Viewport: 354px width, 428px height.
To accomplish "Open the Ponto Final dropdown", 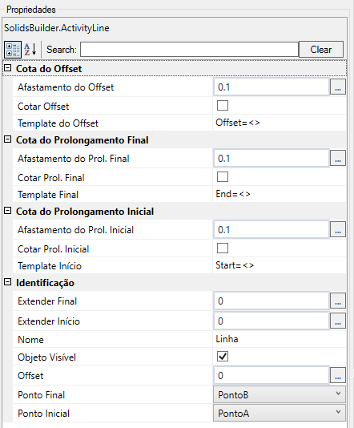I will (280, 394).
